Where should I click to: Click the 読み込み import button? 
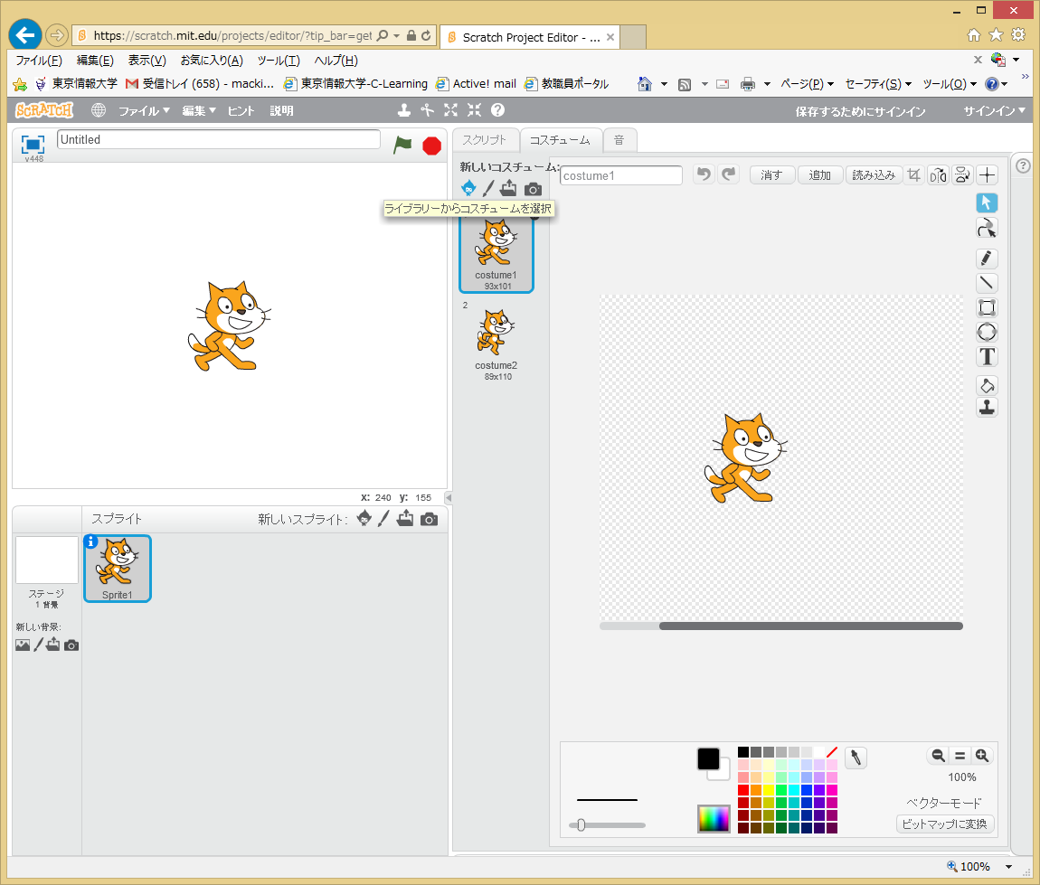point(874,175)
